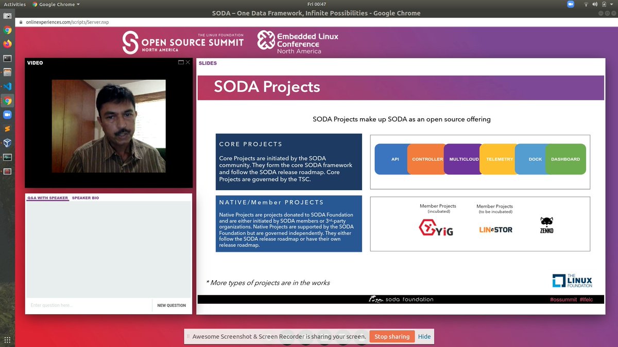Open the volume indicator in top bar
The height and width of the screenshot is (347, 618).
tap(595, 4)
